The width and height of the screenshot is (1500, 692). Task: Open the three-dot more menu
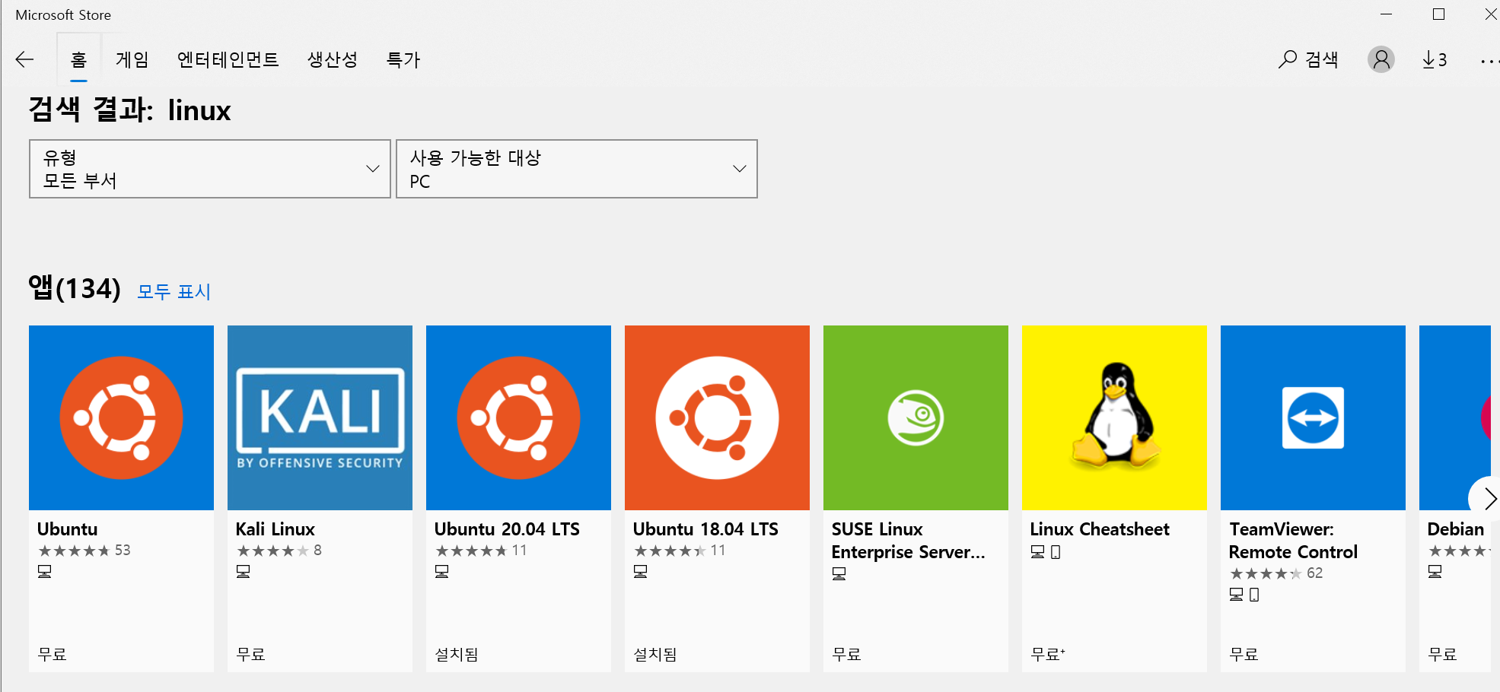pos(1489,60)
